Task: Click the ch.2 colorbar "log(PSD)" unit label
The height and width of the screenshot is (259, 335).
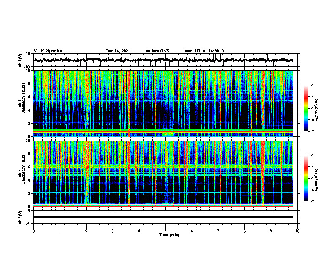Action: click(x=317, y=179)
